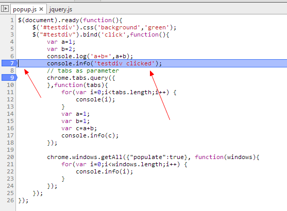Click 'console.info(c);' on line 17
This screenshot has width=287, height=211.
pos(90,136)
